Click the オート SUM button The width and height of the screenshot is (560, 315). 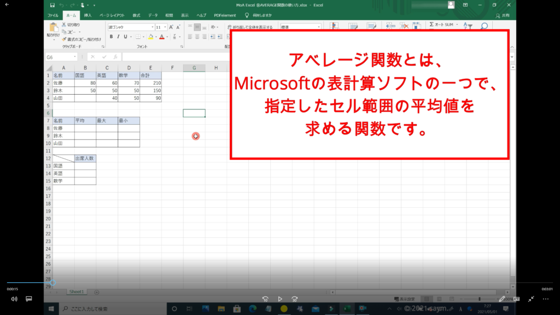pos(442,25)
